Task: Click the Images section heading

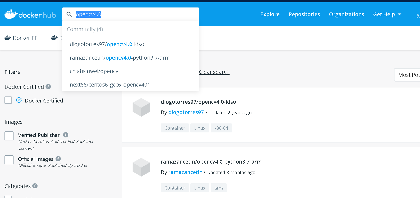Action: click(x=14, y=122)
